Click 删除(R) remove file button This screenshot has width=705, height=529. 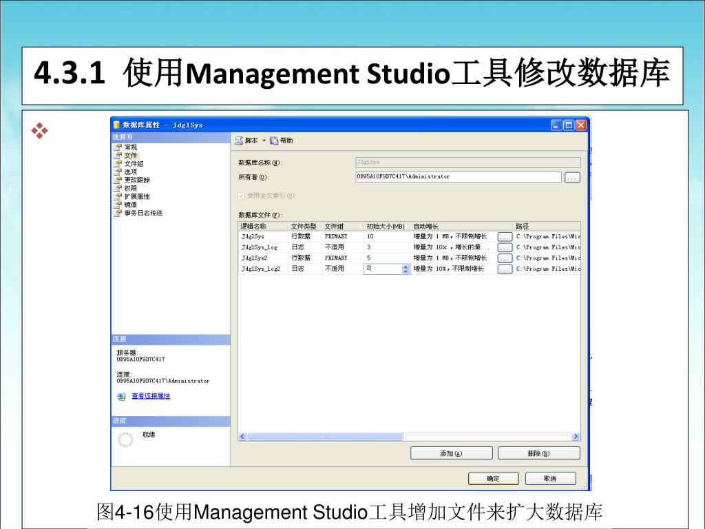click(539, 453)
